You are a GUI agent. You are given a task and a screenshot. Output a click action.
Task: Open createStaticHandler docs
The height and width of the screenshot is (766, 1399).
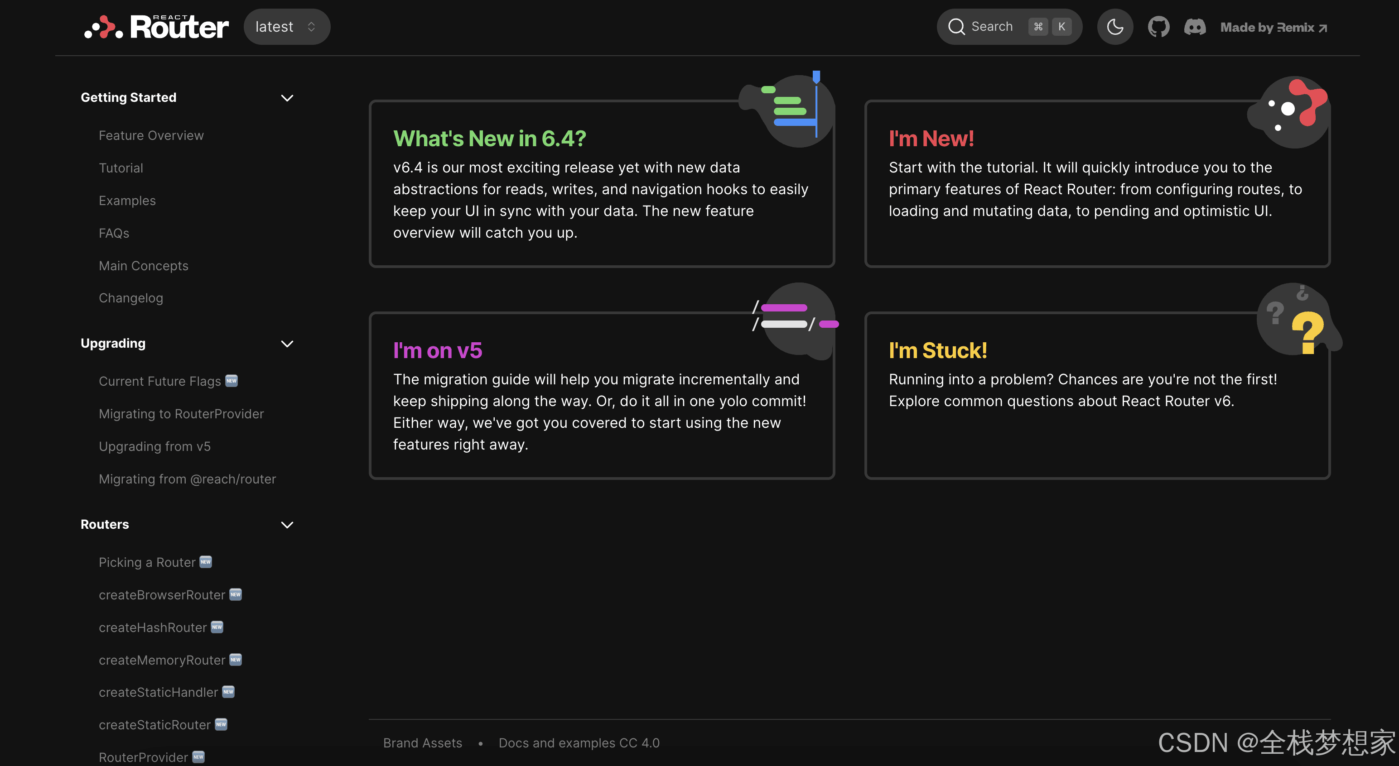click(x=158, y=692)
